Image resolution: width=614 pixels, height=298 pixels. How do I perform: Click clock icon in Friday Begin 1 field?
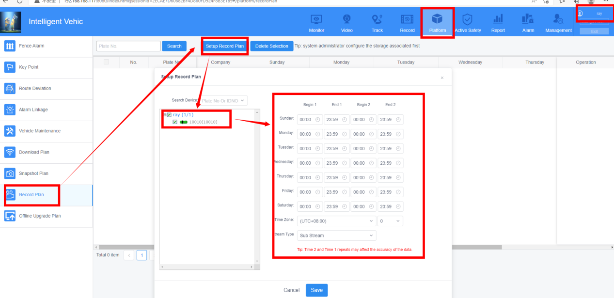317,192
